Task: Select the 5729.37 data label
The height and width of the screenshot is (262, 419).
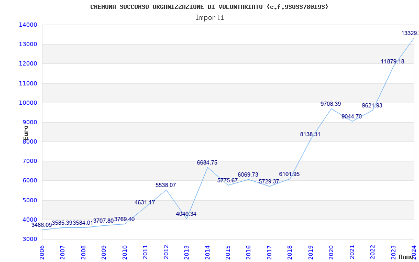Action: [x=269, y=181]
